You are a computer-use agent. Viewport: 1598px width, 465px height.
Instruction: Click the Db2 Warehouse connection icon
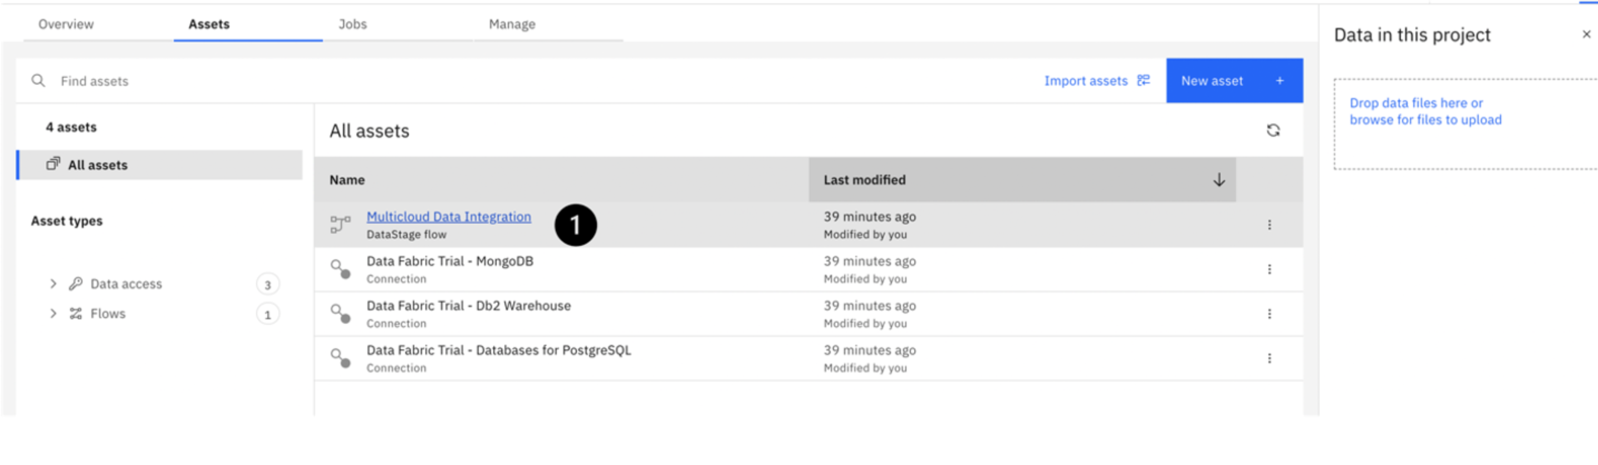[x=340, y=314]
